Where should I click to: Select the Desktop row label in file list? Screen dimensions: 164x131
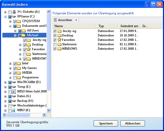pyautogui.click(x=68, y=35)
